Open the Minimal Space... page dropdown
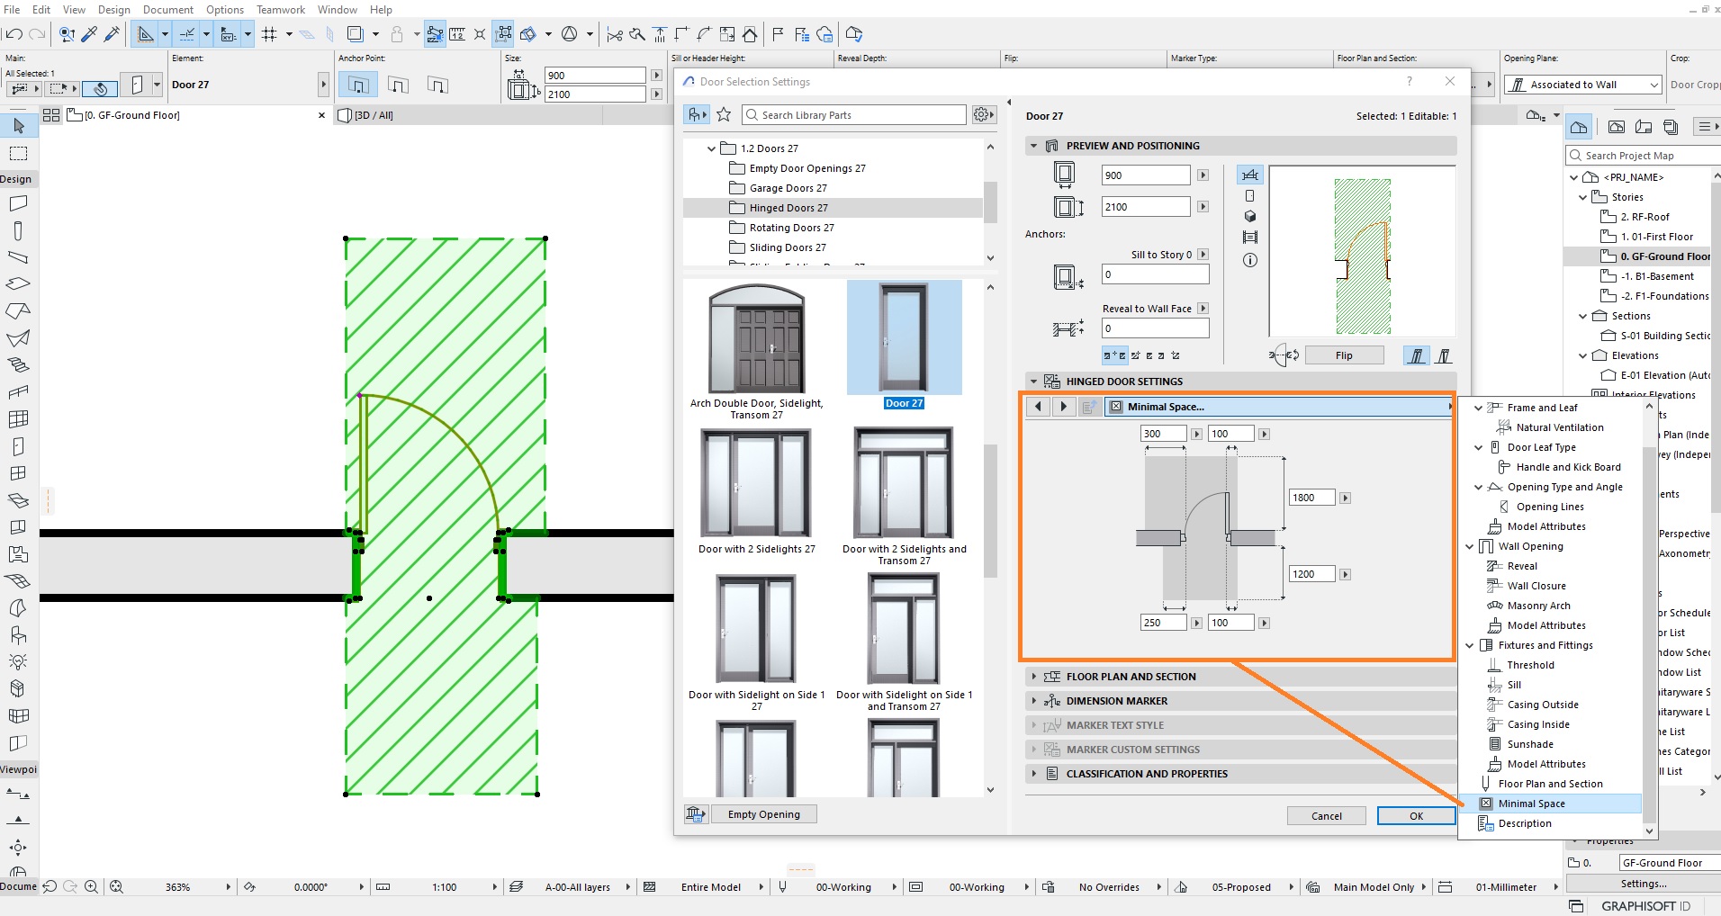 [1279, 407]
